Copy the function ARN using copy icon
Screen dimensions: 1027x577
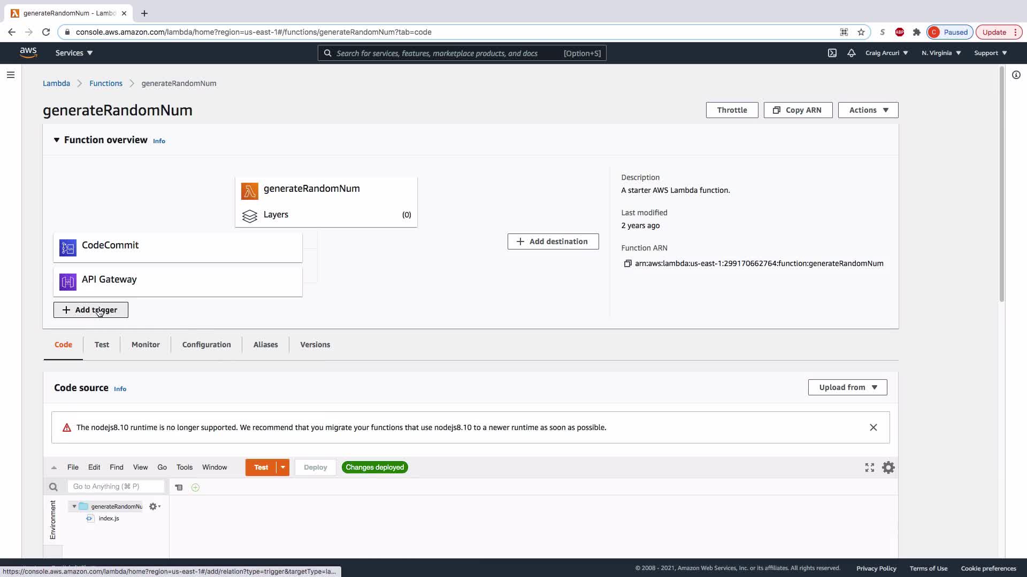point(628,263)
